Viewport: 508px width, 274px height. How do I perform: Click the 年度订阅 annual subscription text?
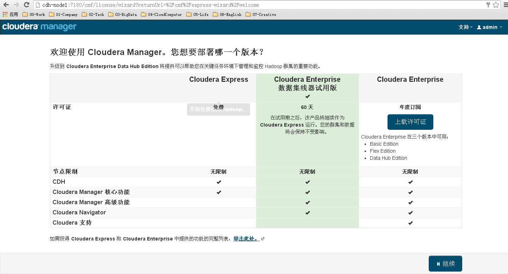410,107
